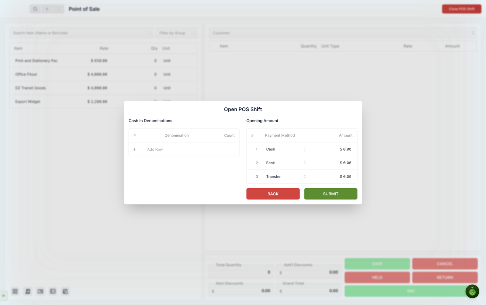Open the Customer selector in the background
486x305 pixels.
coord(343,33)
